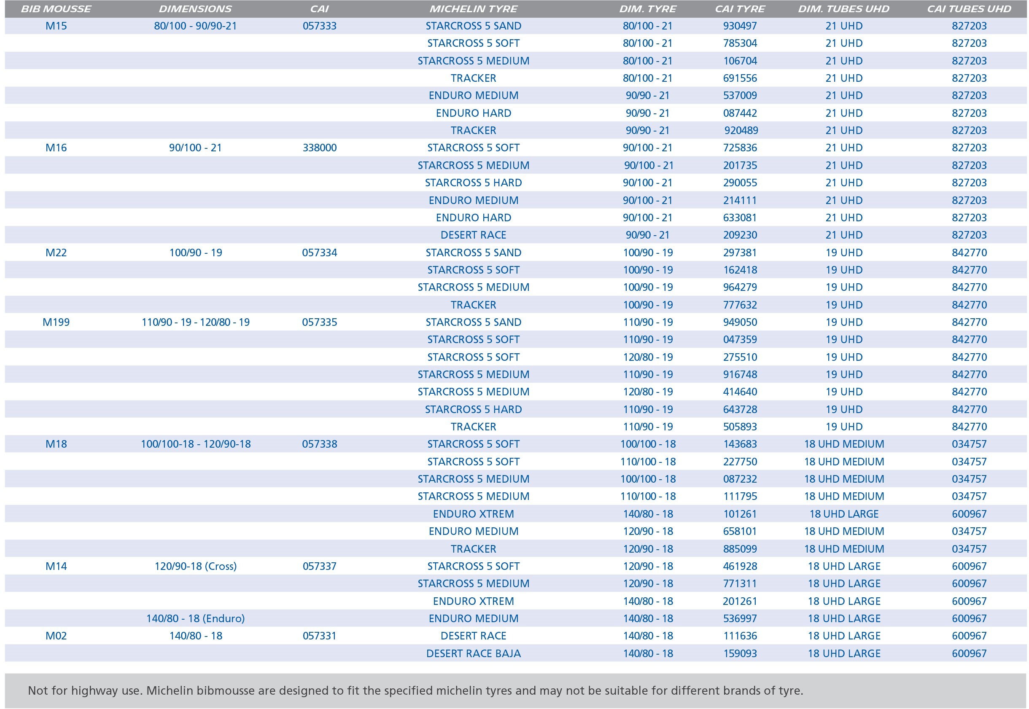Click tyre CAI 777632
The height and width of the screenshot is (709, 1029).
coord(740,305)
